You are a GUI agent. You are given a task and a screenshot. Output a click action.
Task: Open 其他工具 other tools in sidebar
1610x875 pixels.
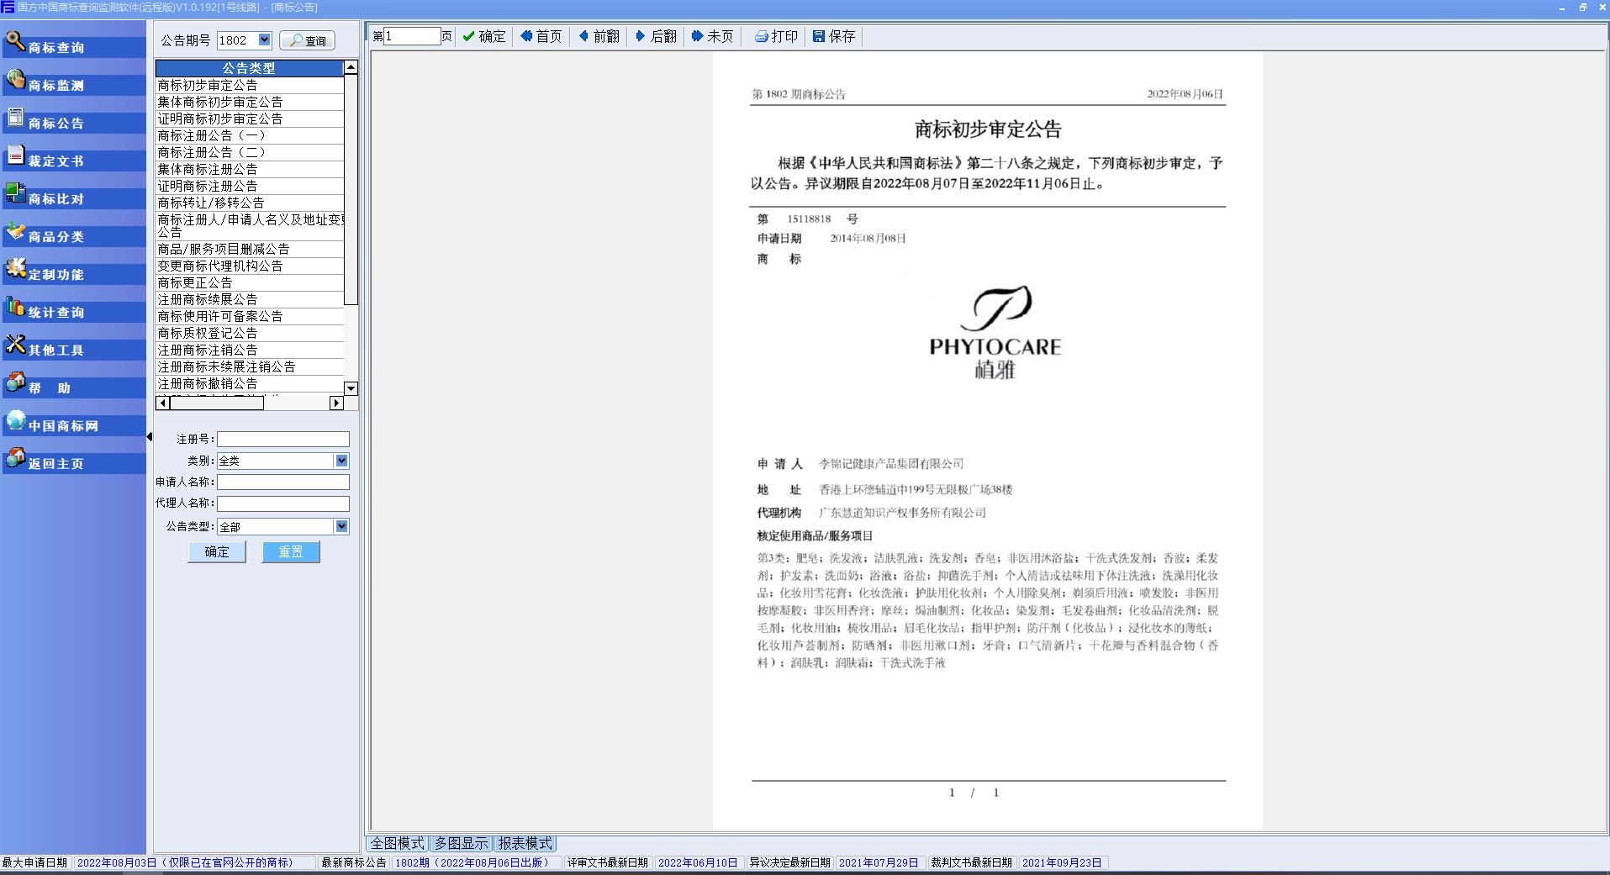(x=74, y=347)
